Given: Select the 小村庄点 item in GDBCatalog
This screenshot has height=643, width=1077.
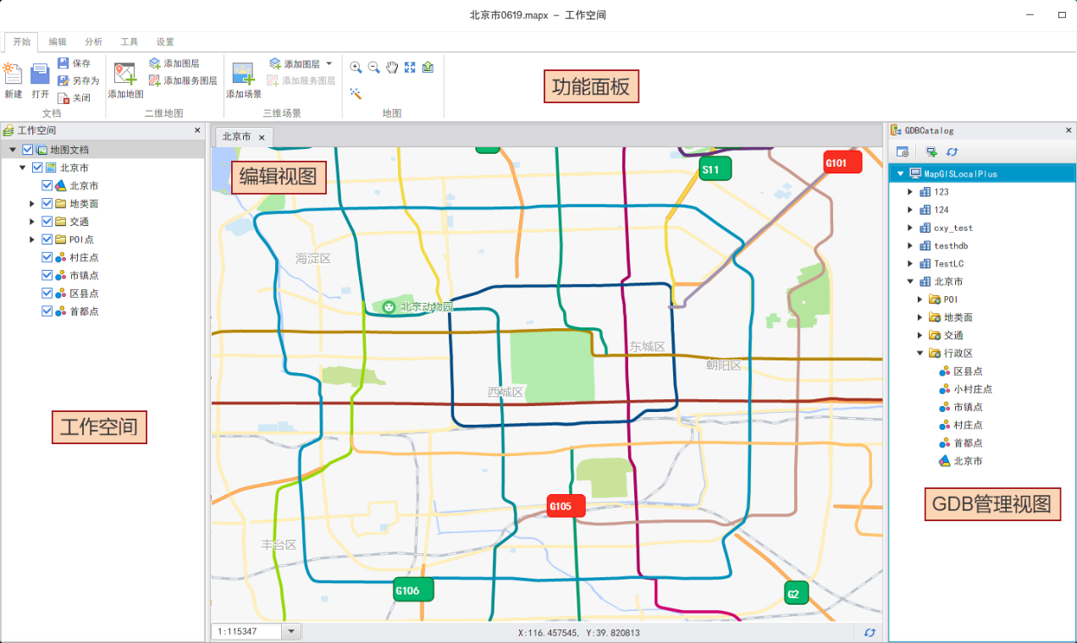Looking at the screenshot, I should click(973, 389).
